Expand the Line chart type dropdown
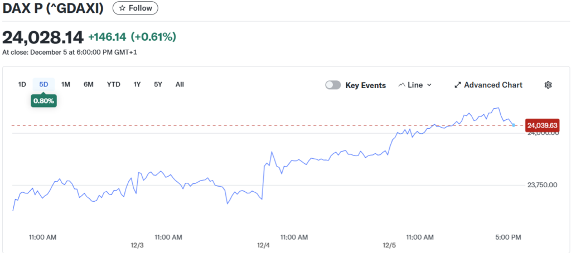The image size is (571, 253). point(415,85)
